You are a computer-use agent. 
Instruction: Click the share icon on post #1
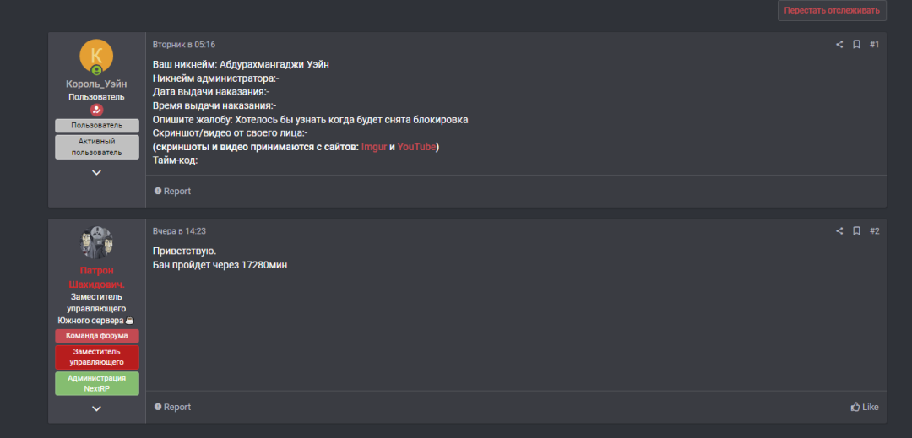(839, 45)
